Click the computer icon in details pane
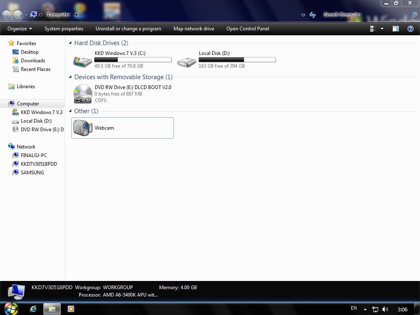Viewport: 420px width, 315px height. click(x=16, y=292)
